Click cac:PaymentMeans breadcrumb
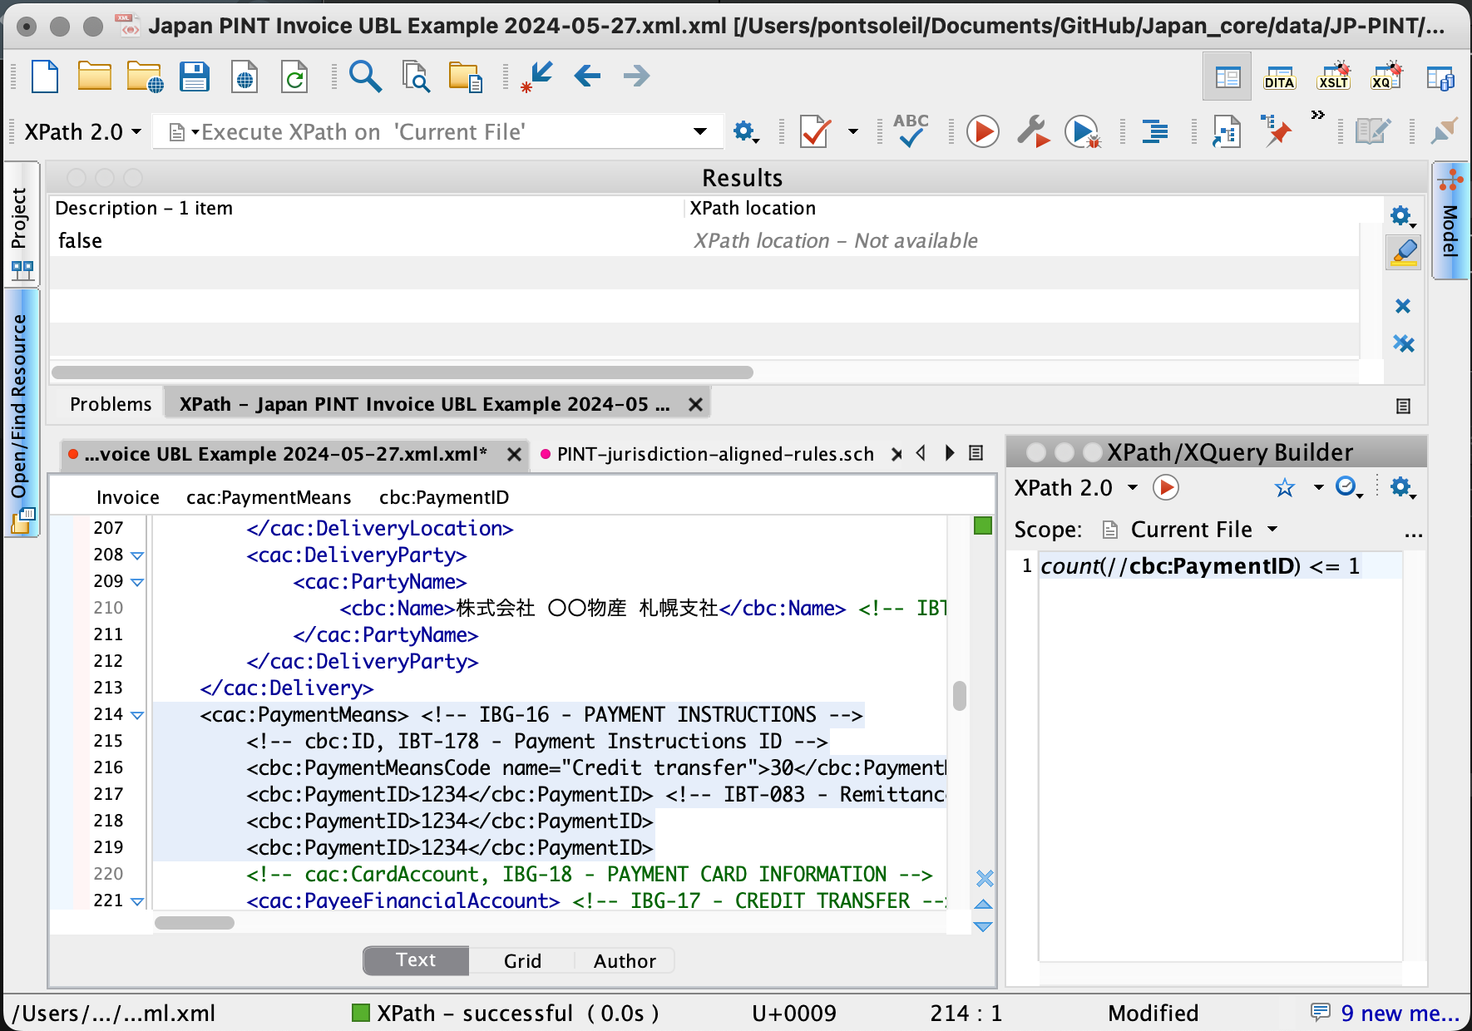Screen dimensions: 1472x1031 point(269,497)
